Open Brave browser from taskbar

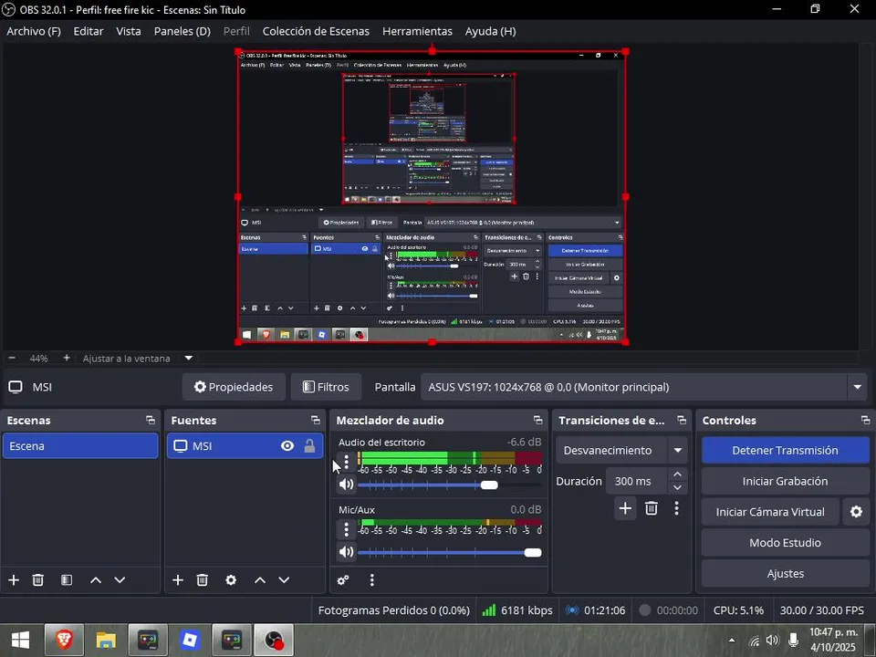[x=64, y=641]
